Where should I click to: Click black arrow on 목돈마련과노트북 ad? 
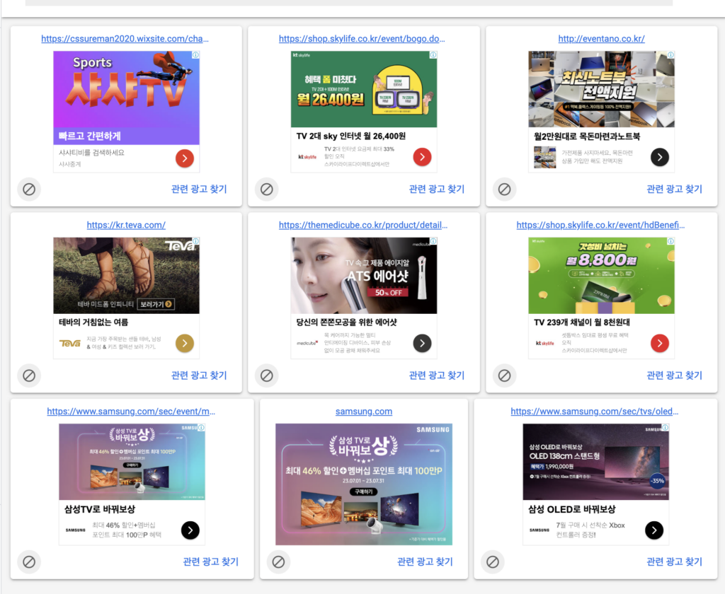[x=660, y=157]
